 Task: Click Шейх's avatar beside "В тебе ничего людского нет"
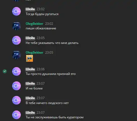click(x=16, y=100)
